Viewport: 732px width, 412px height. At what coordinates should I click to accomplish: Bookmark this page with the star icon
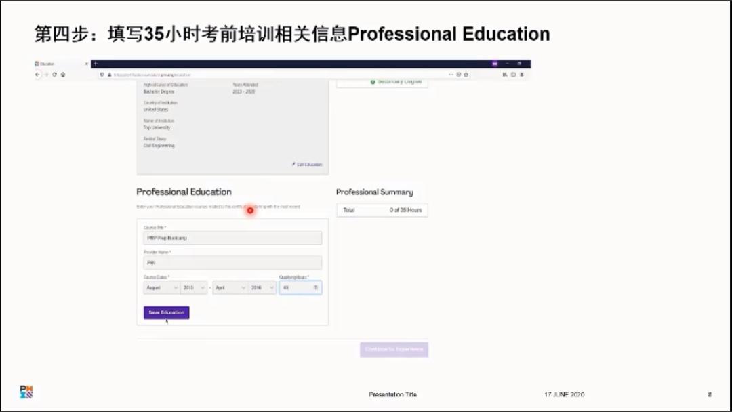(x=466, y=75)
